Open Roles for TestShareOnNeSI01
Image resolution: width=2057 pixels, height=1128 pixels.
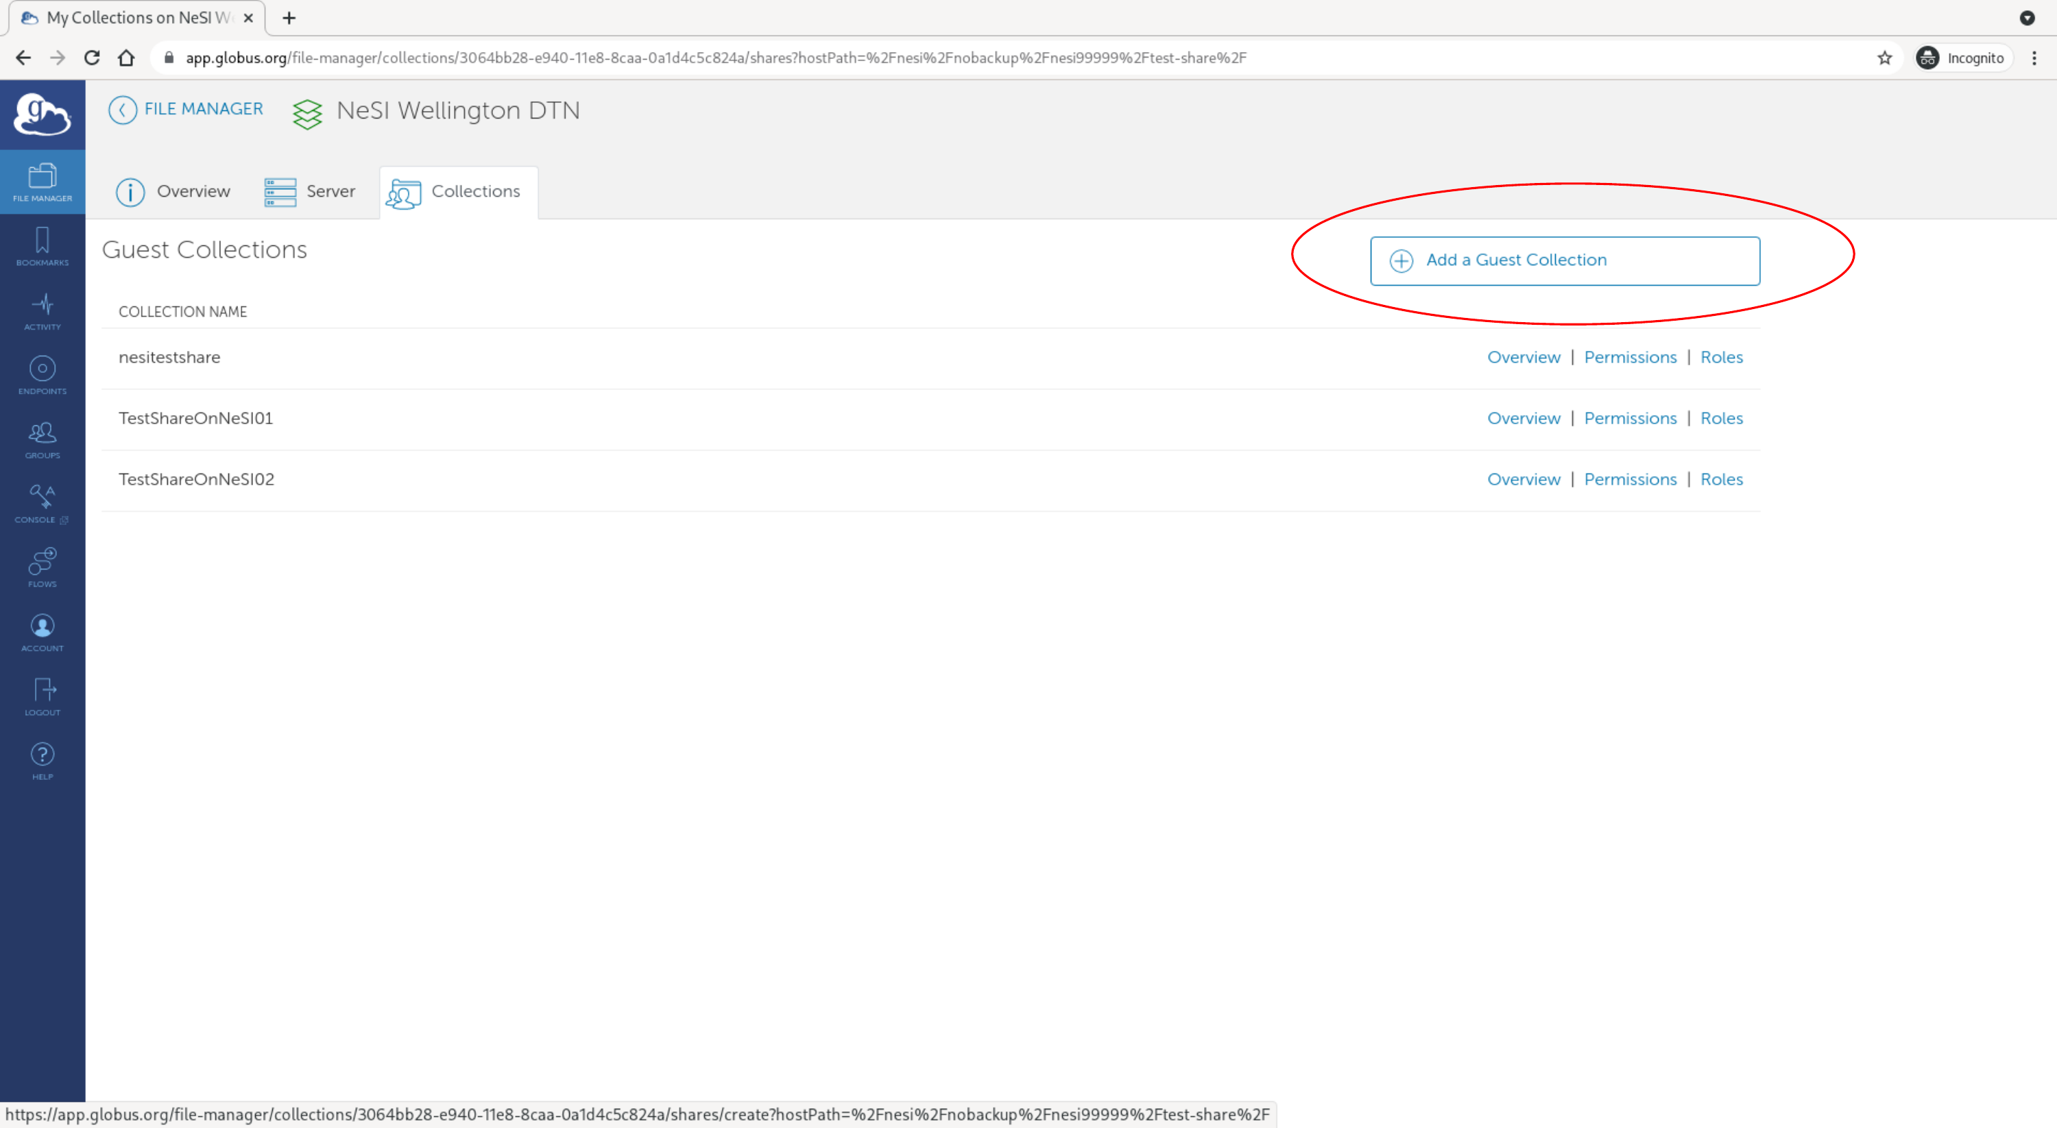(1721, 418)
